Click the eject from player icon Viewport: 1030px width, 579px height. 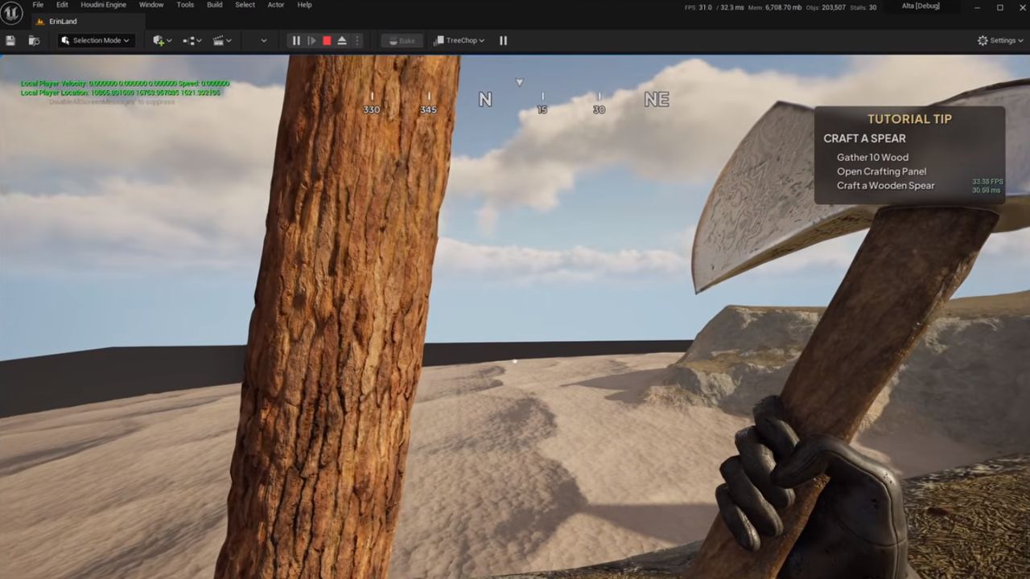point(342,40)
